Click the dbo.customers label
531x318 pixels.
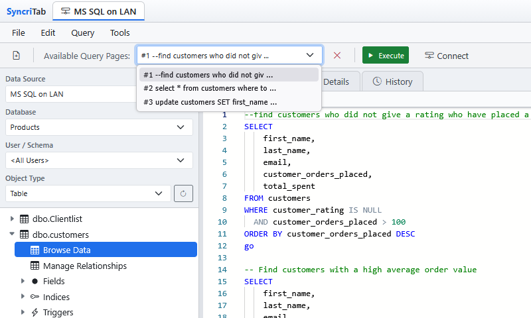(60, 235)
